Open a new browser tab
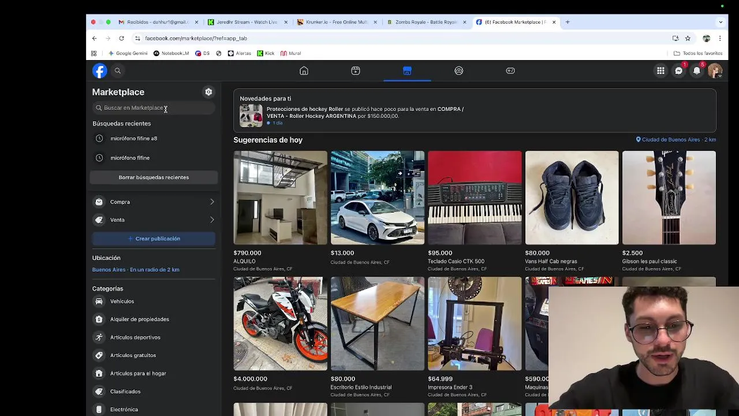Screen dimensions: 739x416 point(568,22)
